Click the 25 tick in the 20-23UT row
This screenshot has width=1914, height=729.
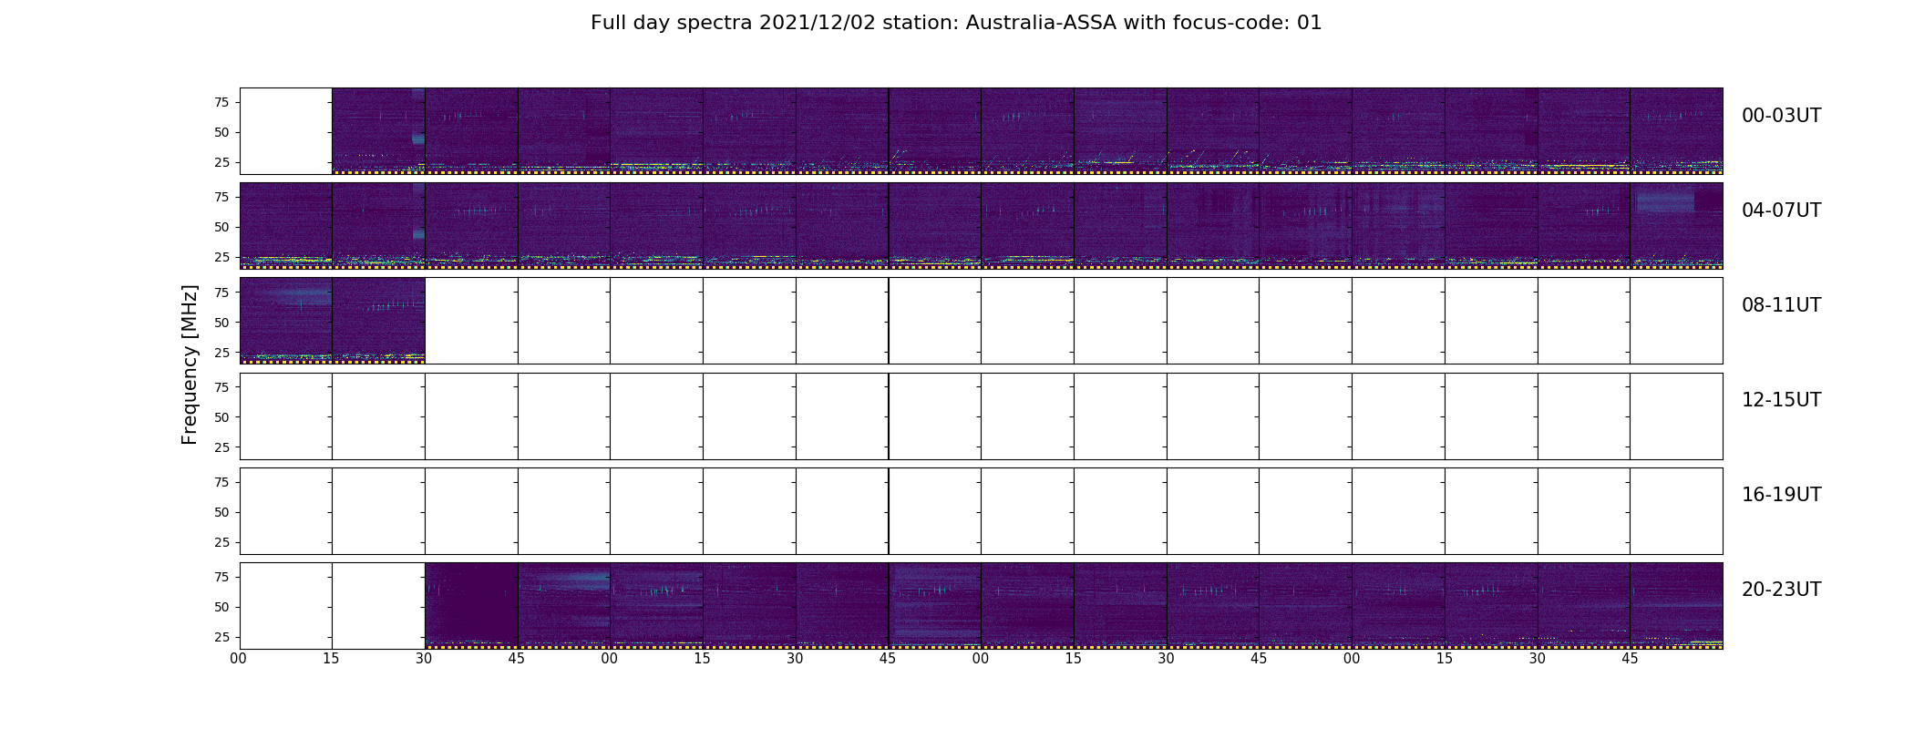221,638
